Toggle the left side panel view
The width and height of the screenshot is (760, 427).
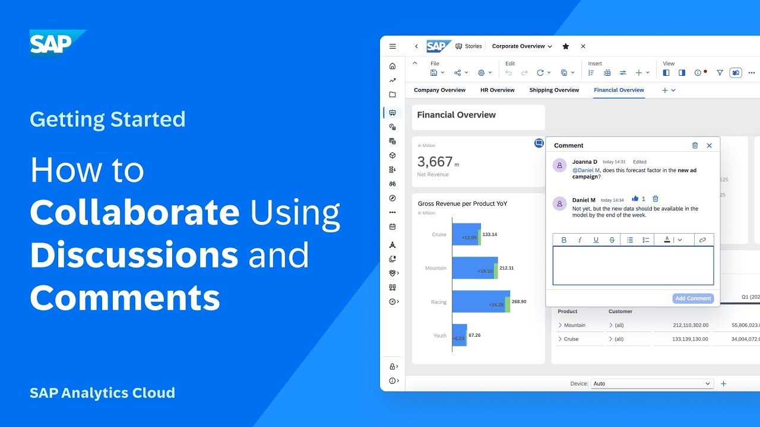point(666,73)
